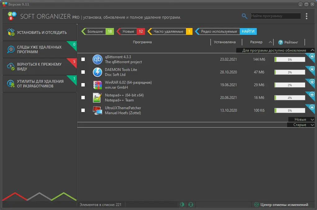The width and height of the screenshot is (317, 210).
Task: Click the win.rar GmbH publisher text
Action: tap(116, 87)
